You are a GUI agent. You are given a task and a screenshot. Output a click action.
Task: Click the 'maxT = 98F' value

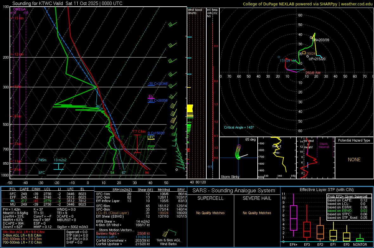tap(42, 220)
